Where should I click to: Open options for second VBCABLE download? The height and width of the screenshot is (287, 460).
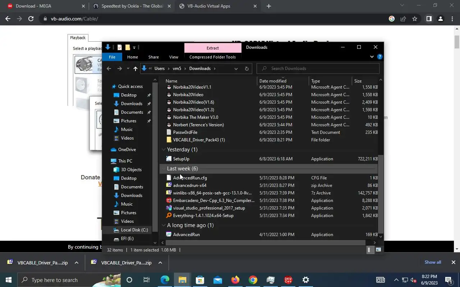click(x=160, y=263)
